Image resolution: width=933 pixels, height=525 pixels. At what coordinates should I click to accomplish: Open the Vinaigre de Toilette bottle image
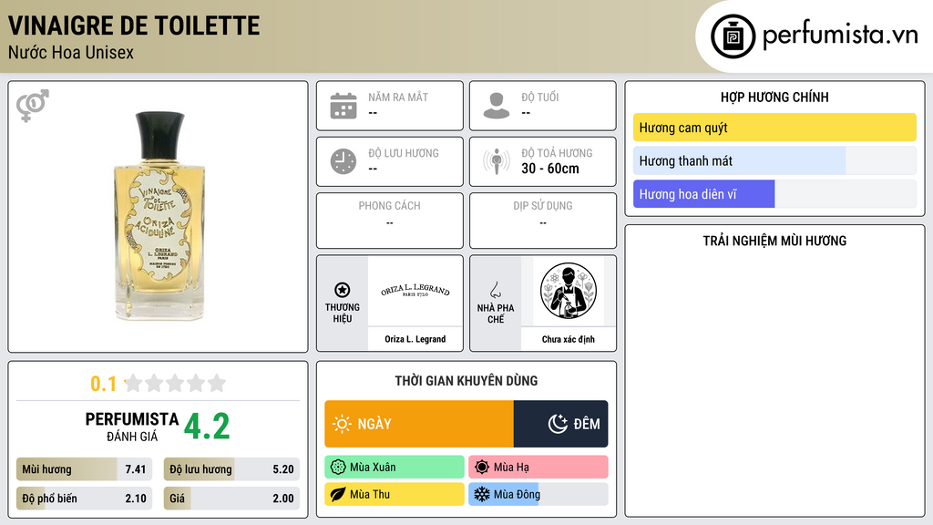click(x=159, y=217)
